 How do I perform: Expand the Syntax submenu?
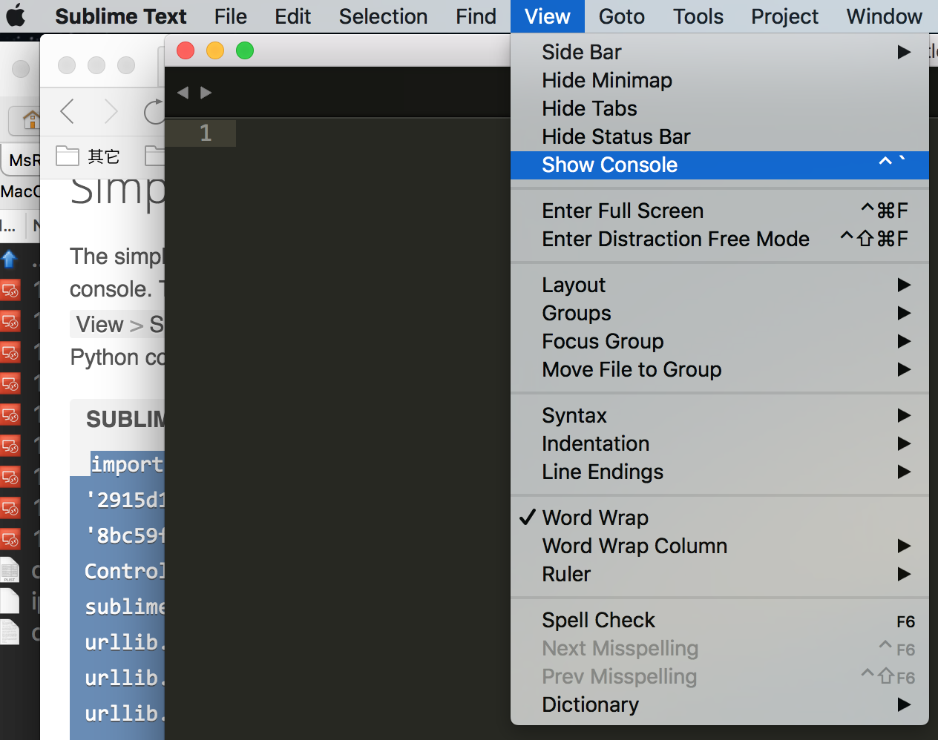[720, 415]
